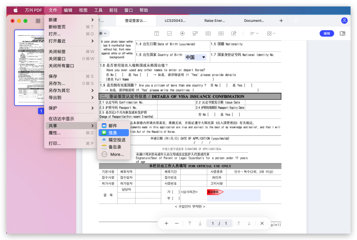Viewport: 357px width, 240px height.
Task: Click the red 在此签名 sign-here tag
Action: 215,192
